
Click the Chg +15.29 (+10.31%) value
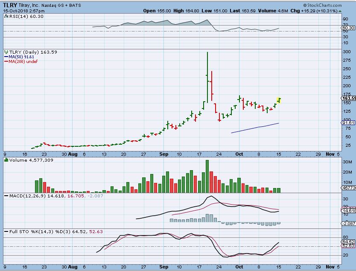click(x=314, y=11)
